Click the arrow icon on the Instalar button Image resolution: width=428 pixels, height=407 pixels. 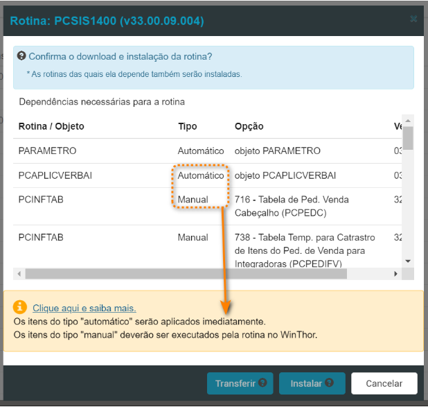coord(330,383)
